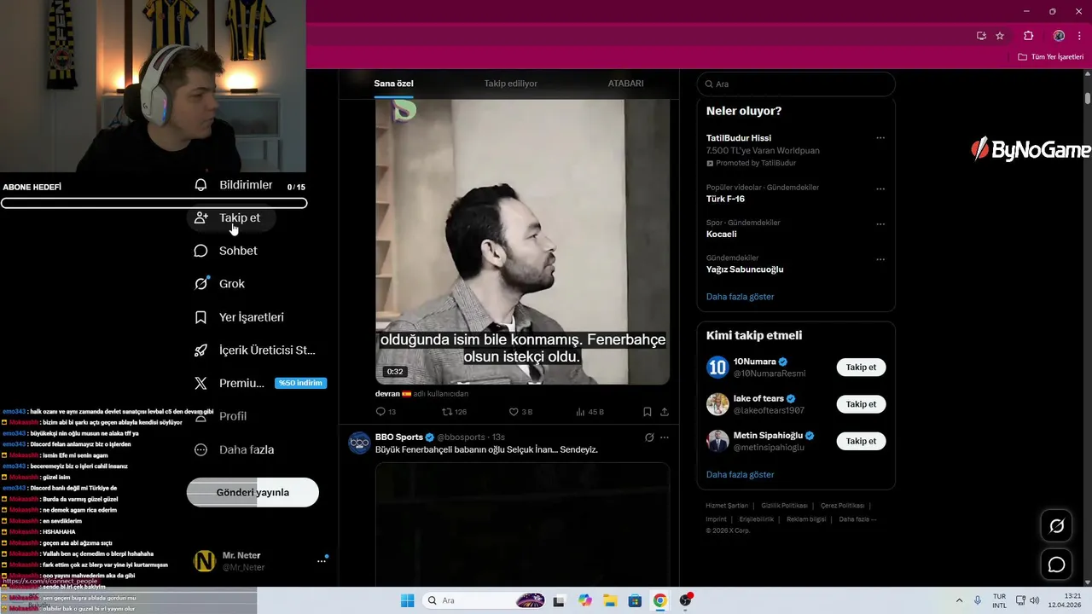Open the Gizlilik Politikası footer link
This screenshot has height=614, width=1092.
point(783,506)
